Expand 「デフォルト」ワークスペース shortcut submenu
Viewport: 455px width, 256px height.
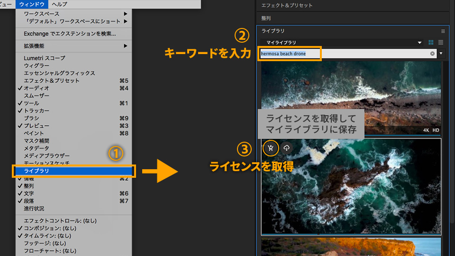tap(74, 21)
